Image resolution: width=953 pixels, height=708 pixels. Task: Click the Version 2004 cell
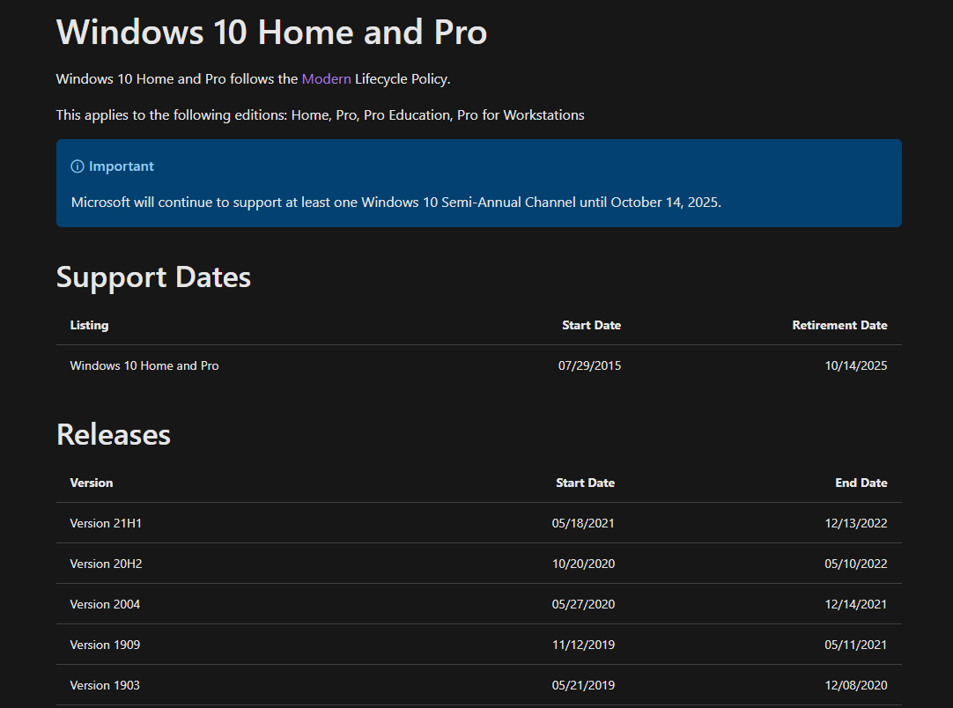105,604
